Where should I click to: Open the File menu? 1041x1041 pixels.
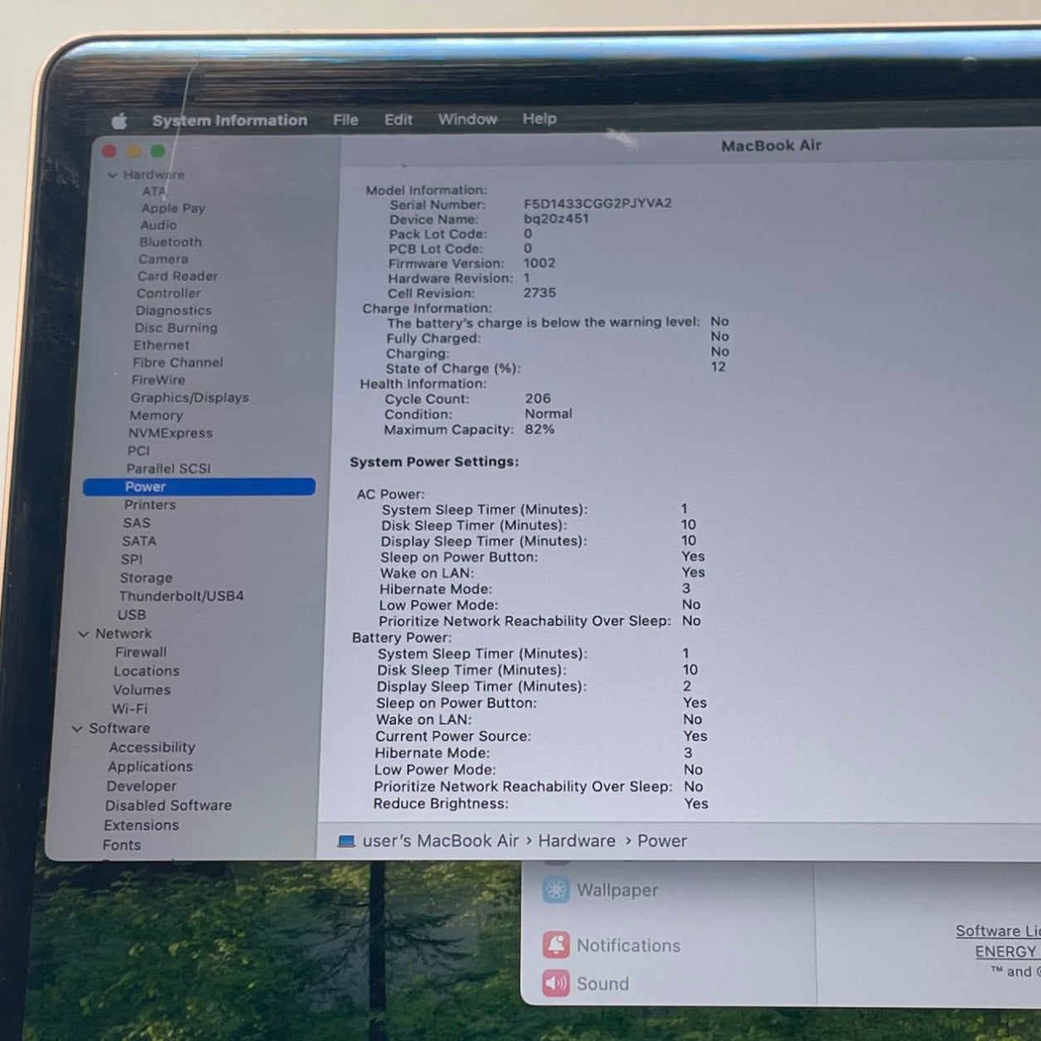coord(346,120)
